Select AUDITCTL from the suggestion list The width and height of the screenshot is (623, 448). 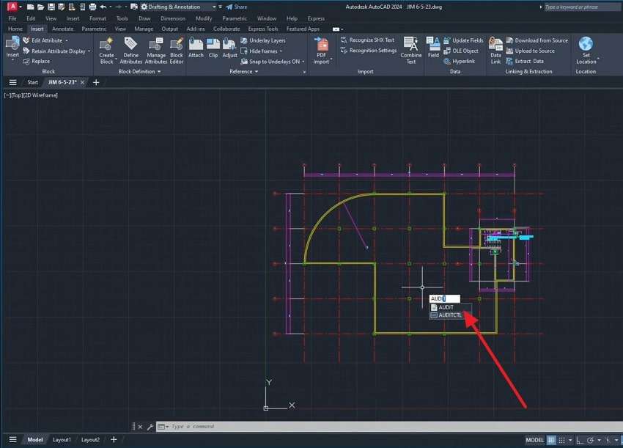click(450, 315)
